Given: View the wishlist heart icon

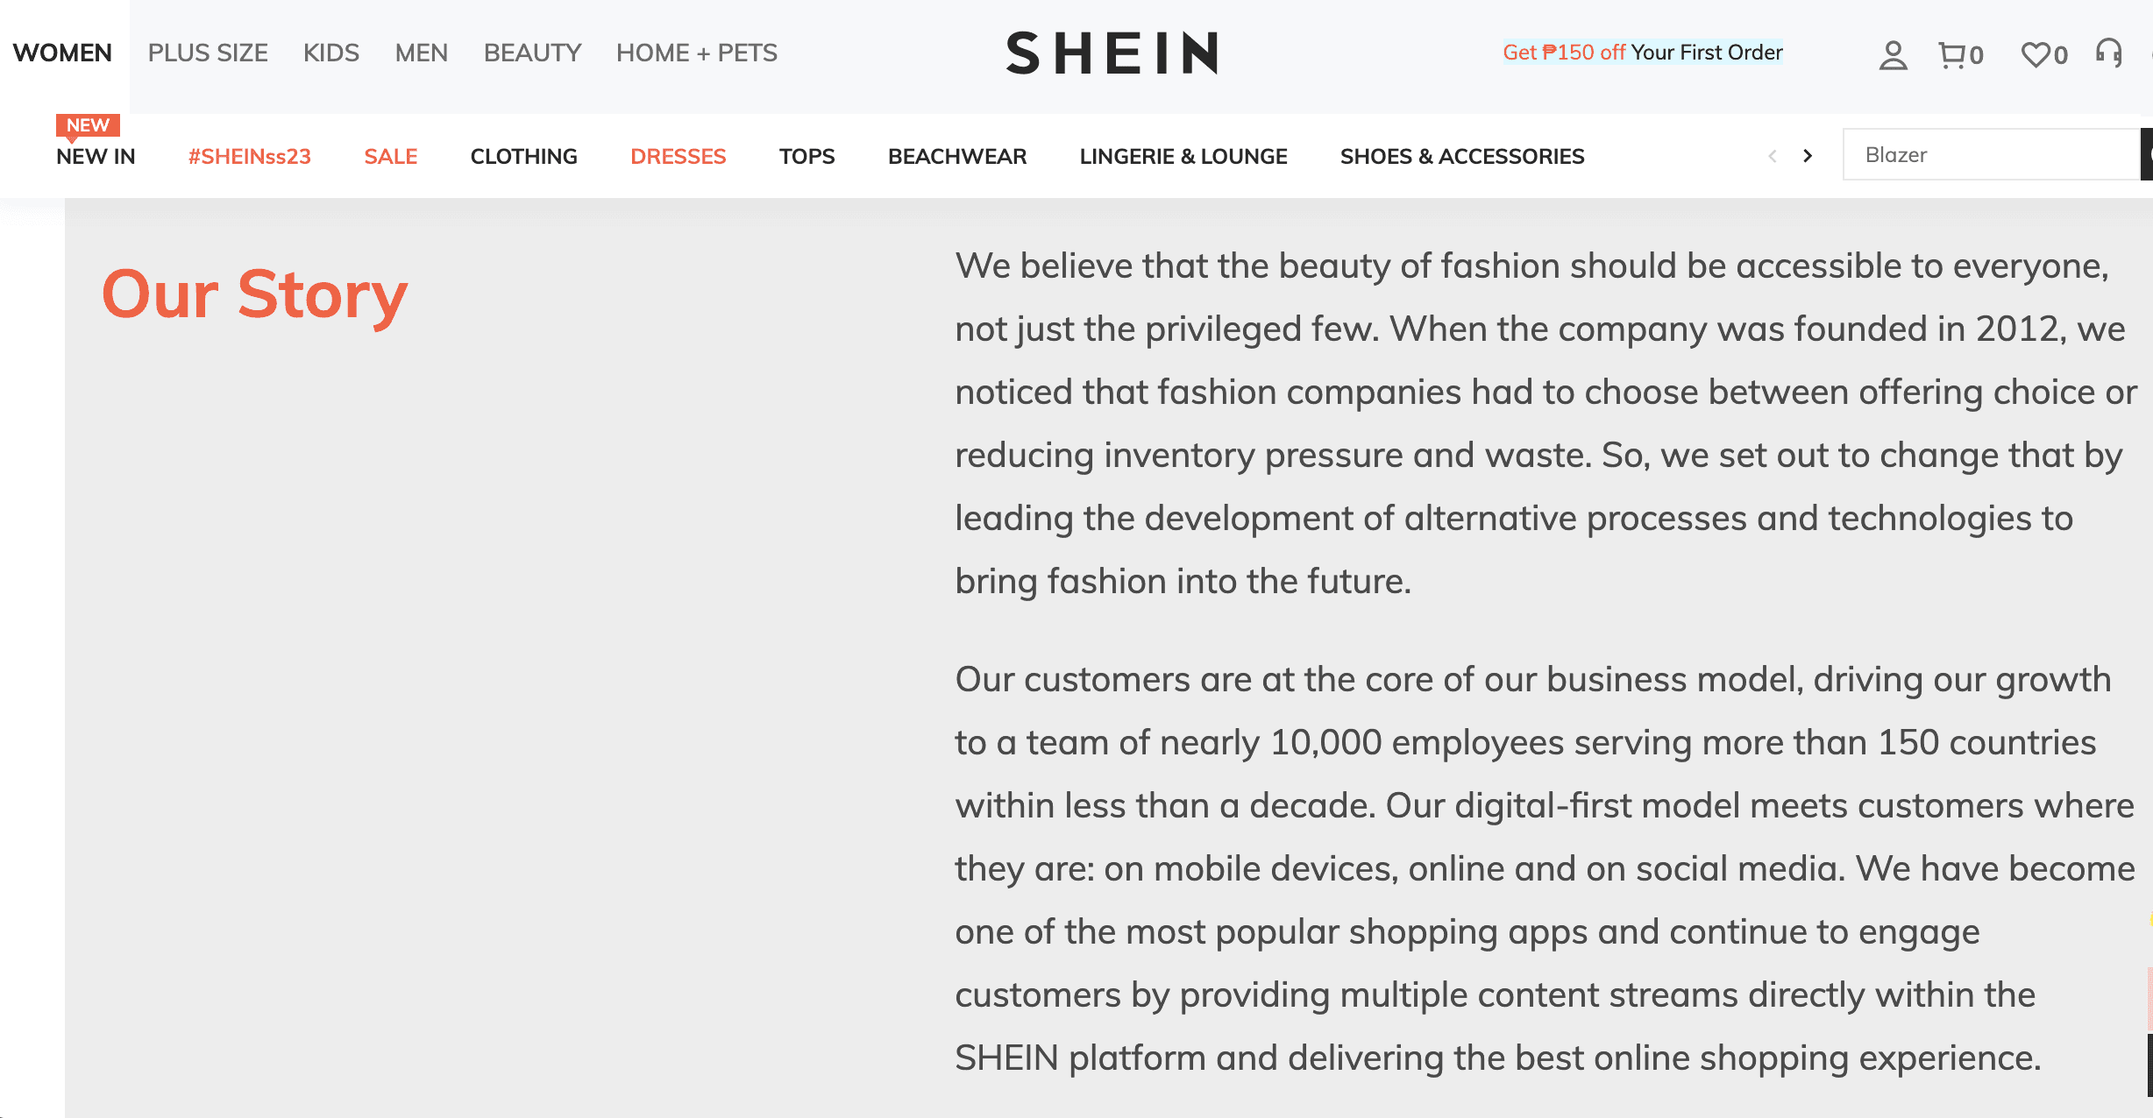Looking at the screenshot, I should [2035, 55].
